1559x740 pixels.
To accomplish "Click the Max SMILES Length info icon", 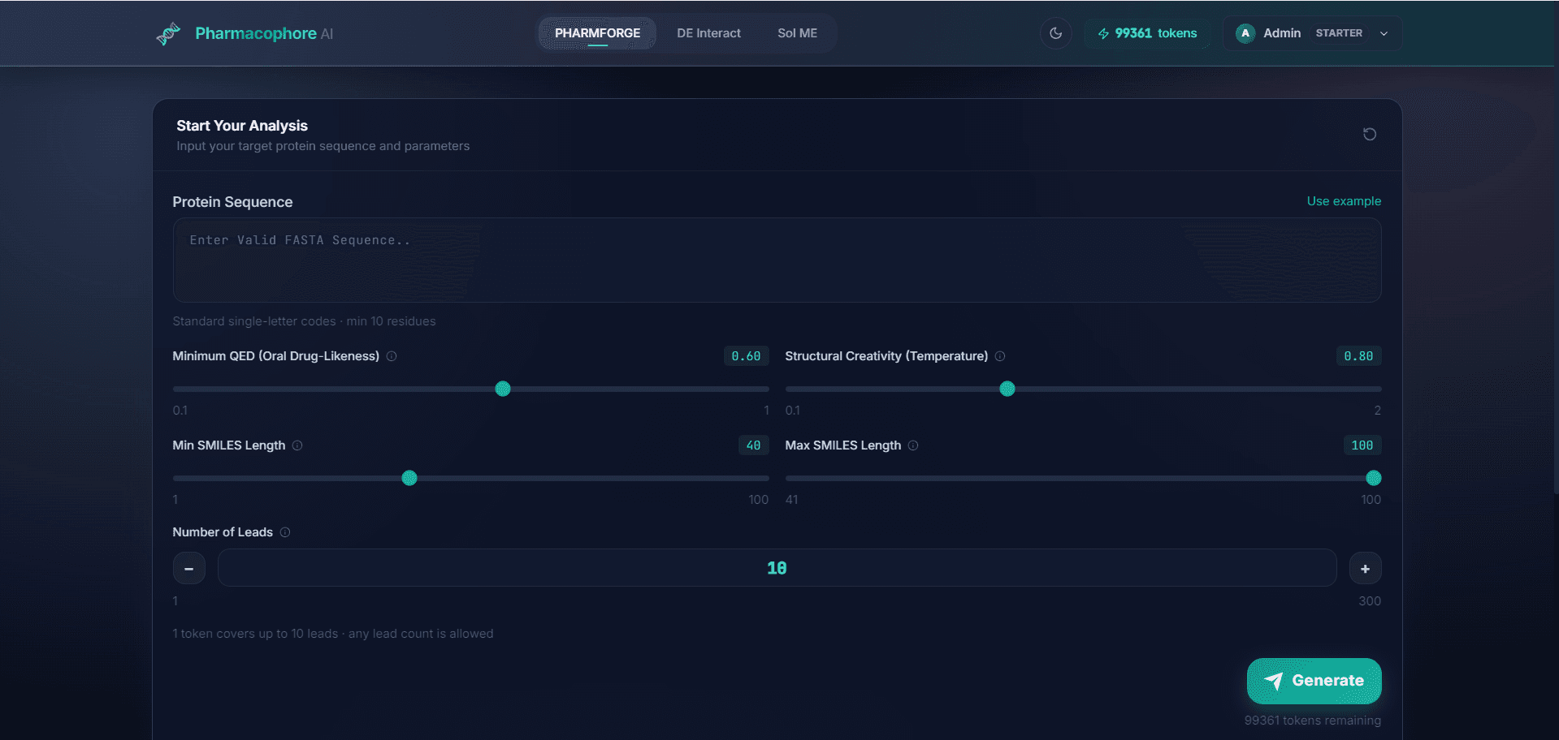I will (x=913, y=445).
